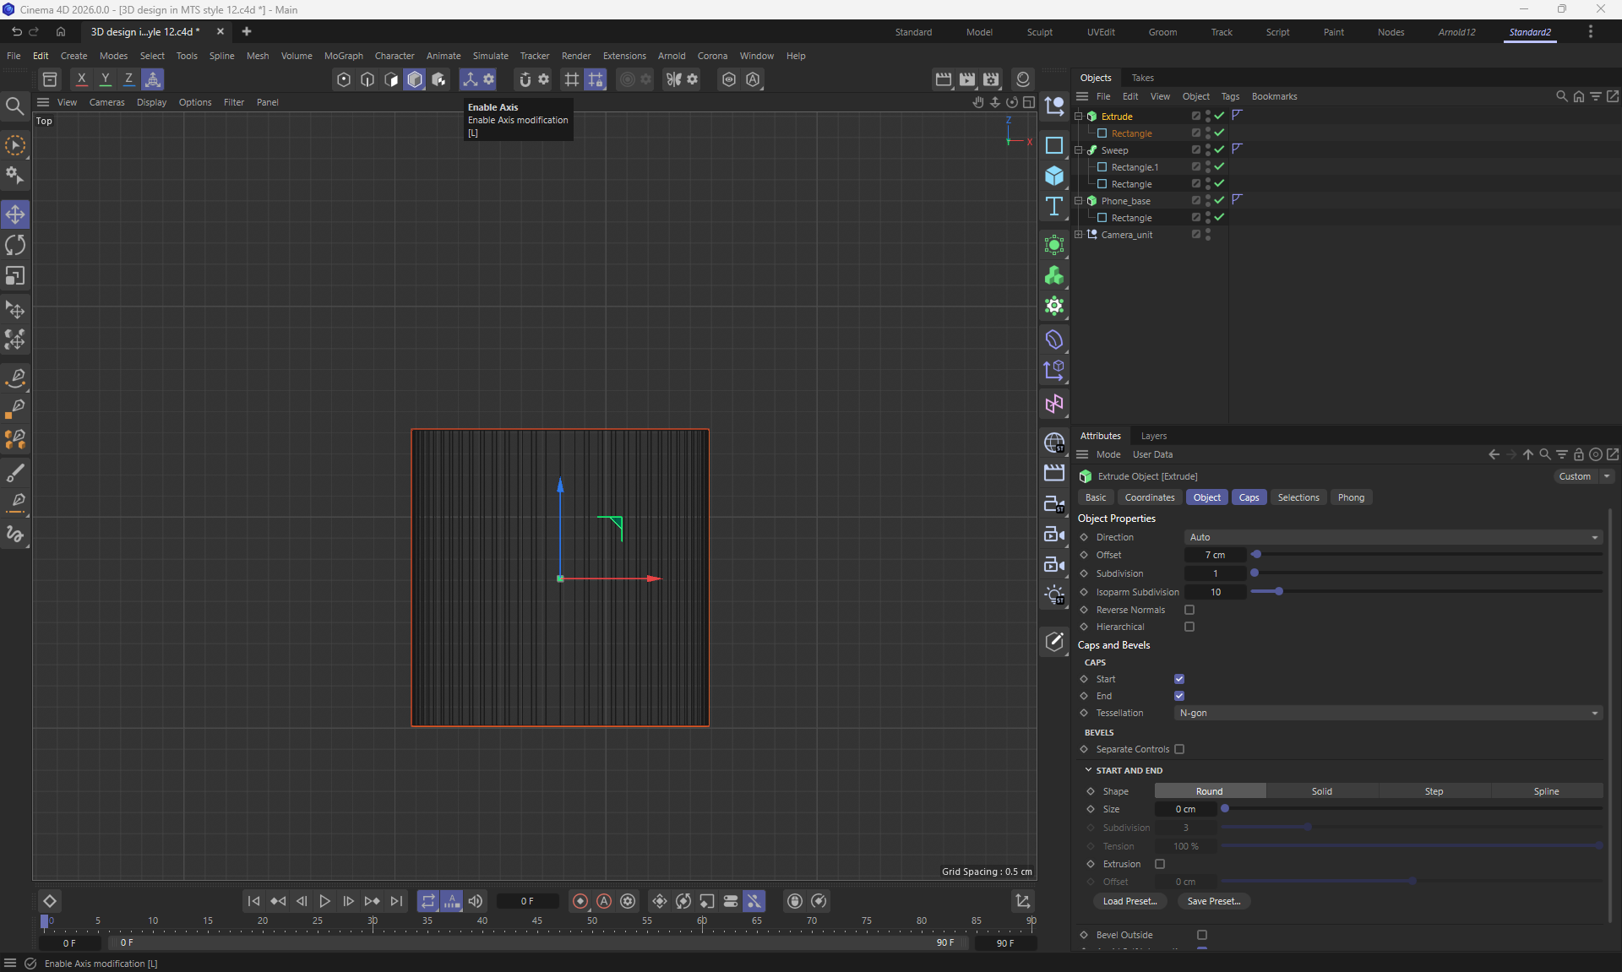The height and width of the screenshot is (972, 1622).
Task: Add a Cube primitive object
Action: pos(1053,176)
